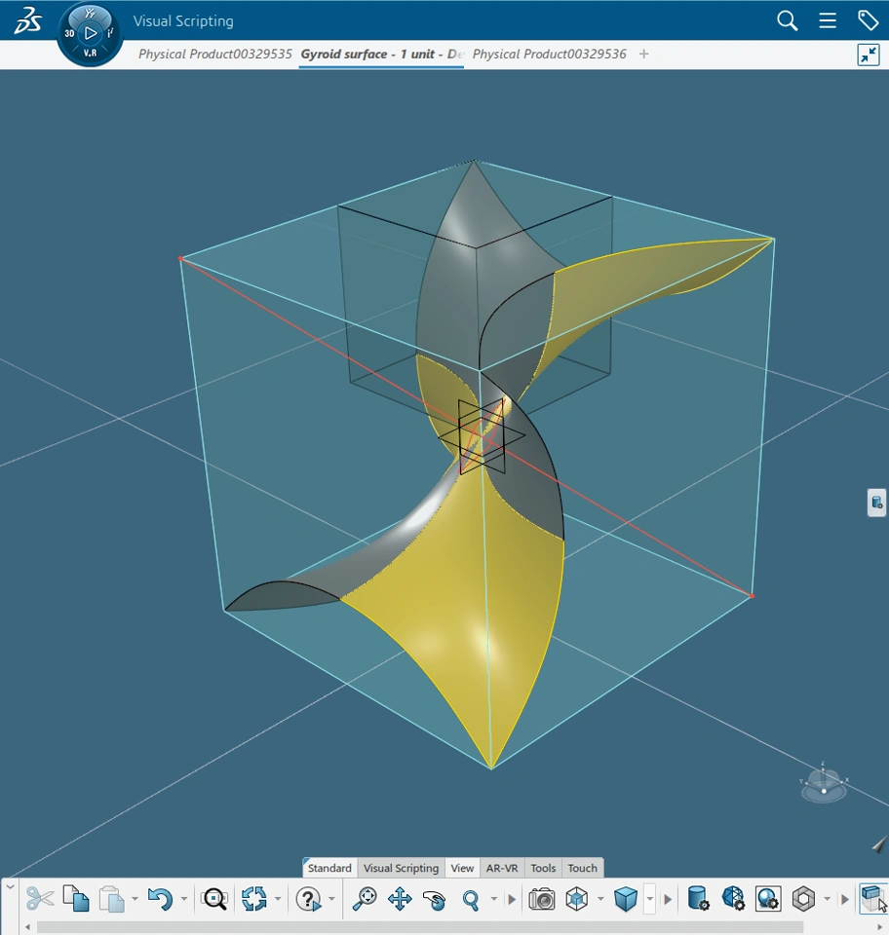The height and width of the screenshot is (935, 889).
Task: Cut selection with scissors icon
Action: 40,899
